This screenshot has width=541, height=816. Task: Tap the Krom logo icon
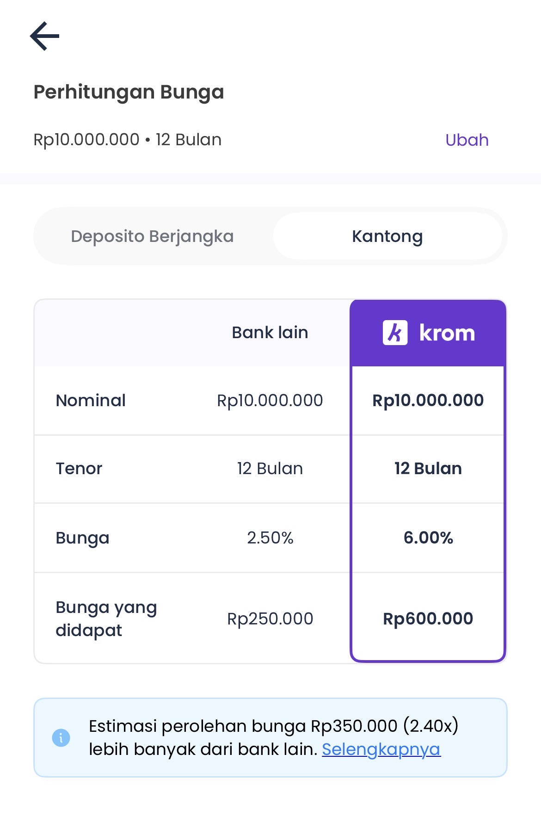point(395,333)
